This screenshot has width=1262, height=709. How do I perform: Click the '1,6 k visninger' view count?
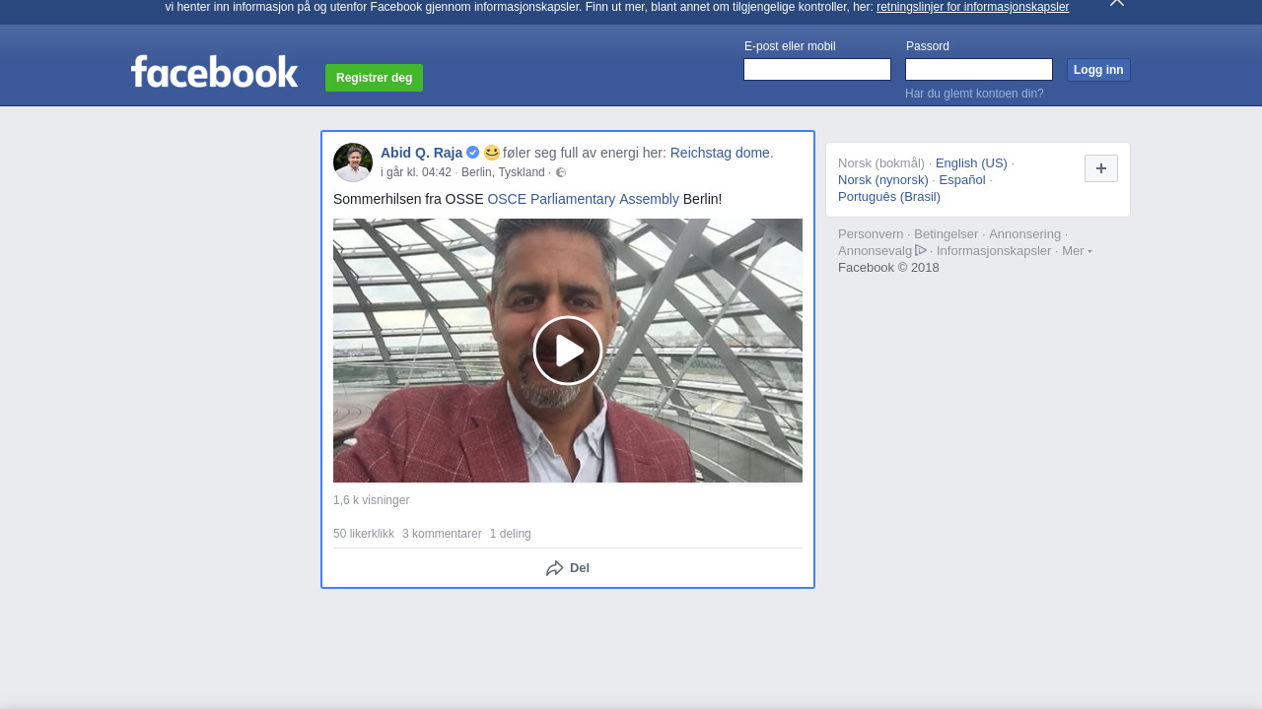pos(371,500)
